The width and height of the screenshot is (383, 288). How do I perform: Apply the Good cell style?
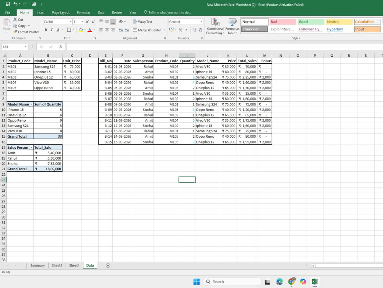[x=311, y=22]
